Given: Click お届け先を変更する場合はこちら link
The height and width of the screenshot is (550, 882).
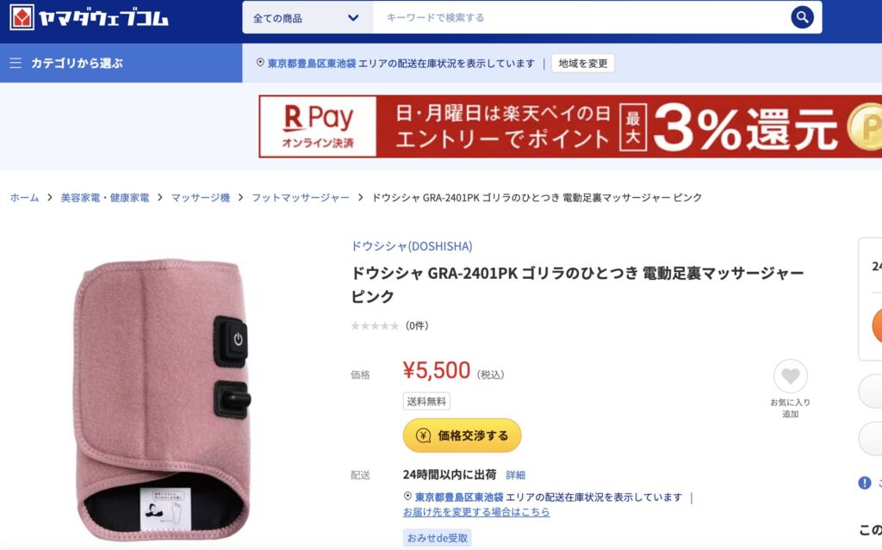Looking at the screenshot, I should click(x=476, y=512).
